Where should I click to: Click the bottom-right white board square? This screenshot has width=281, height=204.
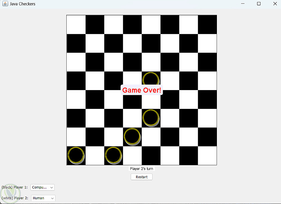[x=207, y=155]
